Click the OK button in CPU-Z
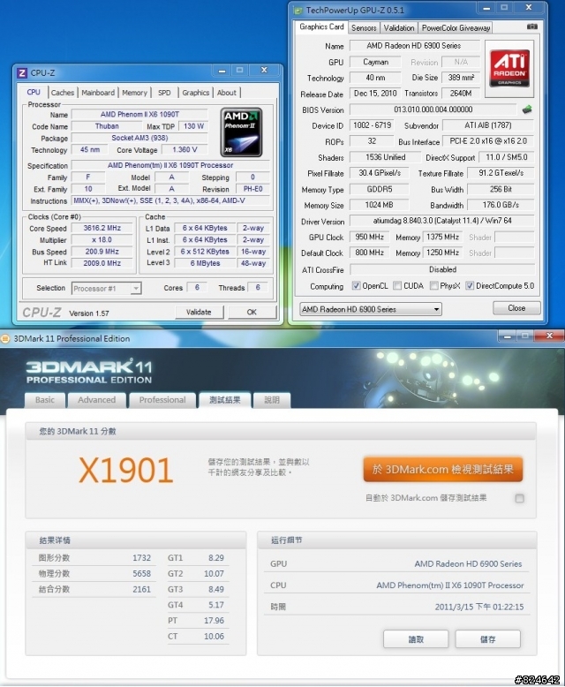The image size is (565, 687). 252,312
